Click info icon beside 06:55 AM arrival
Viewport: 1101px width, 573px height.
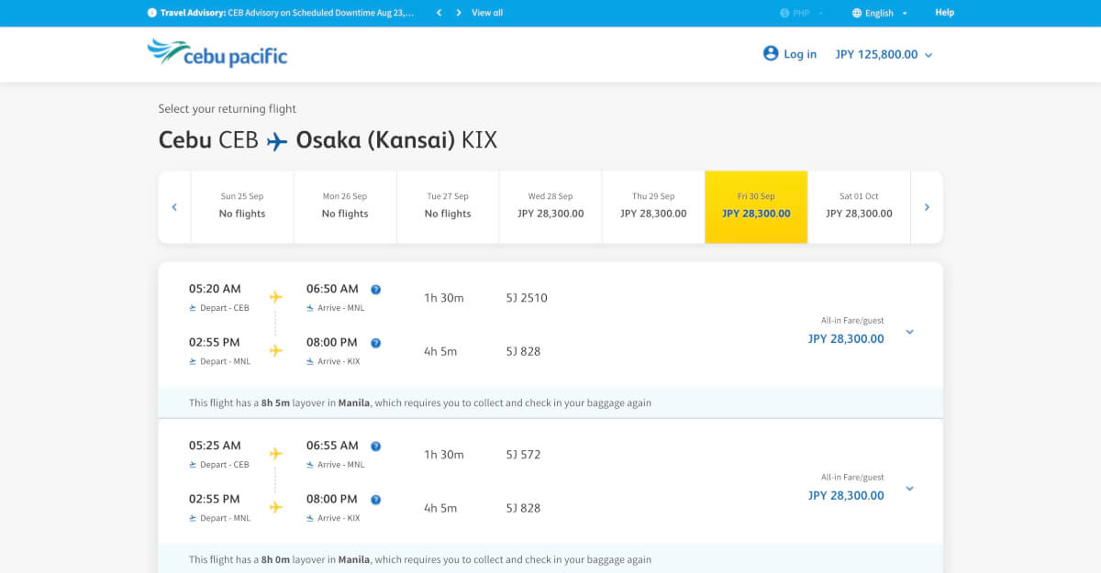375,446
